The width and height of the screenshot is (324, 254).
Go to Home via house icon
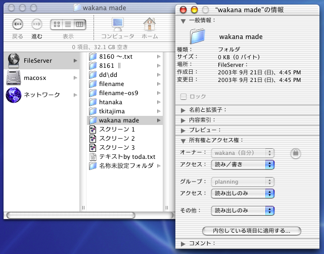coord(149,24)
